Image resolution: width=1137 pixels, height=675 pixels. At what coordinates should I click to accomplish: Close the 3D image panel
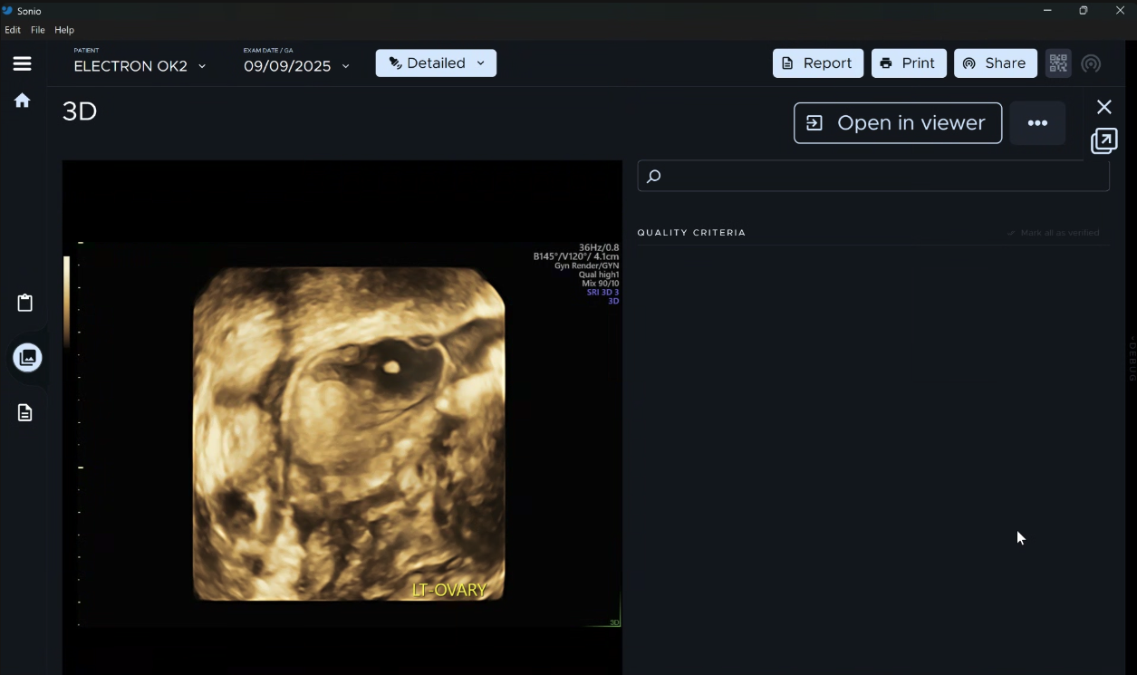click(1103, 107)
